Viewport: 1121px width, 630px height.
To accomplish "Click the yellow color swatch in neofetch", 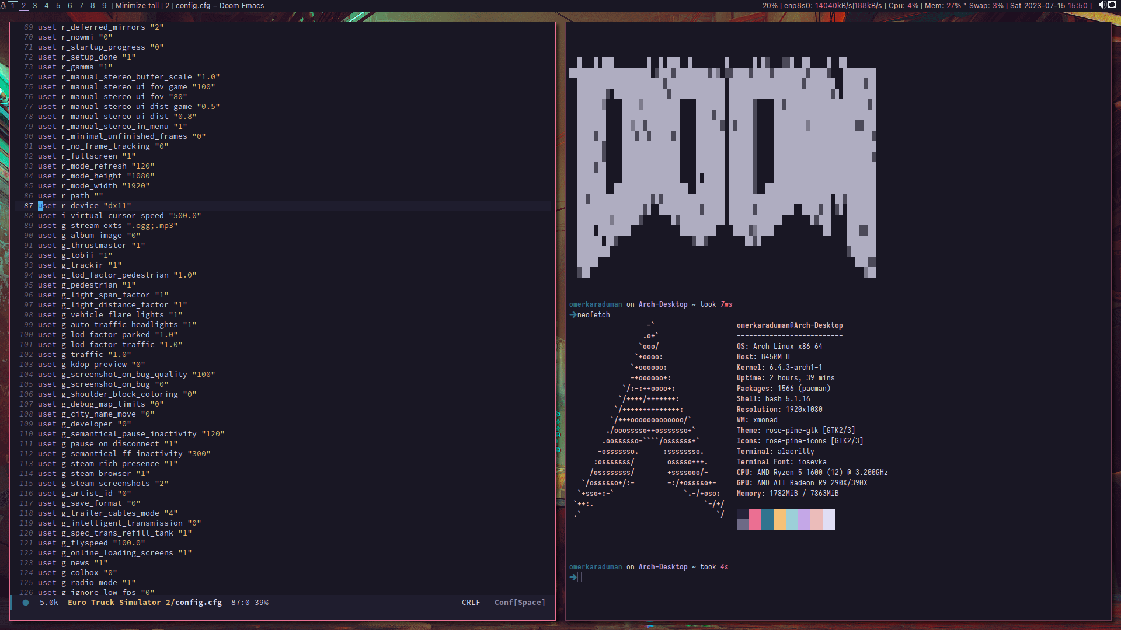I will tap(779, 519).
